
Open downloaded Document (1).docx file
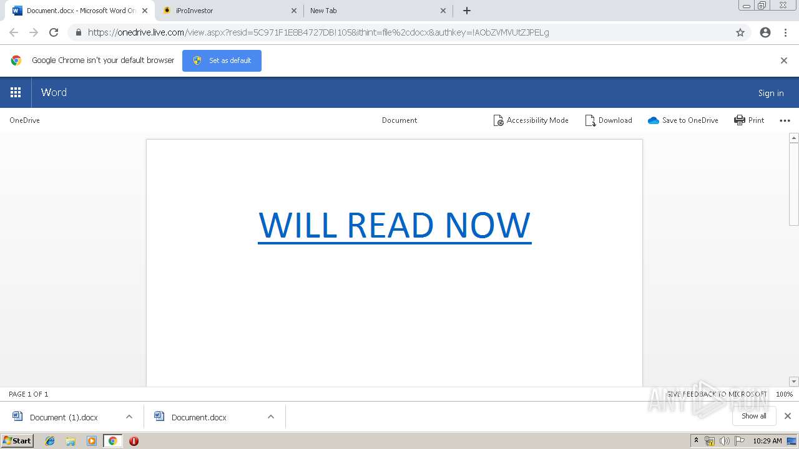click(64, 417)
